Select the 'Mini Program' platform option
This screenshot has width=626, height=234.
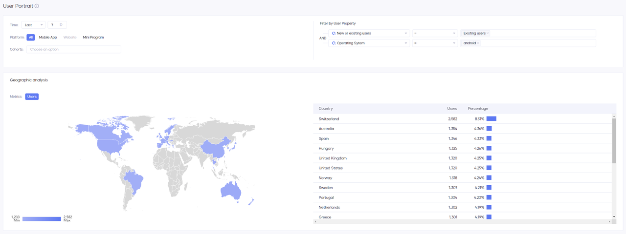coord(93,37)
